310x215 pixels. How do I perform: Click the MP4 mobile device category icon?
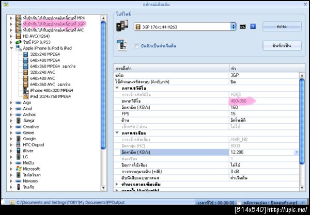point(19,18)
